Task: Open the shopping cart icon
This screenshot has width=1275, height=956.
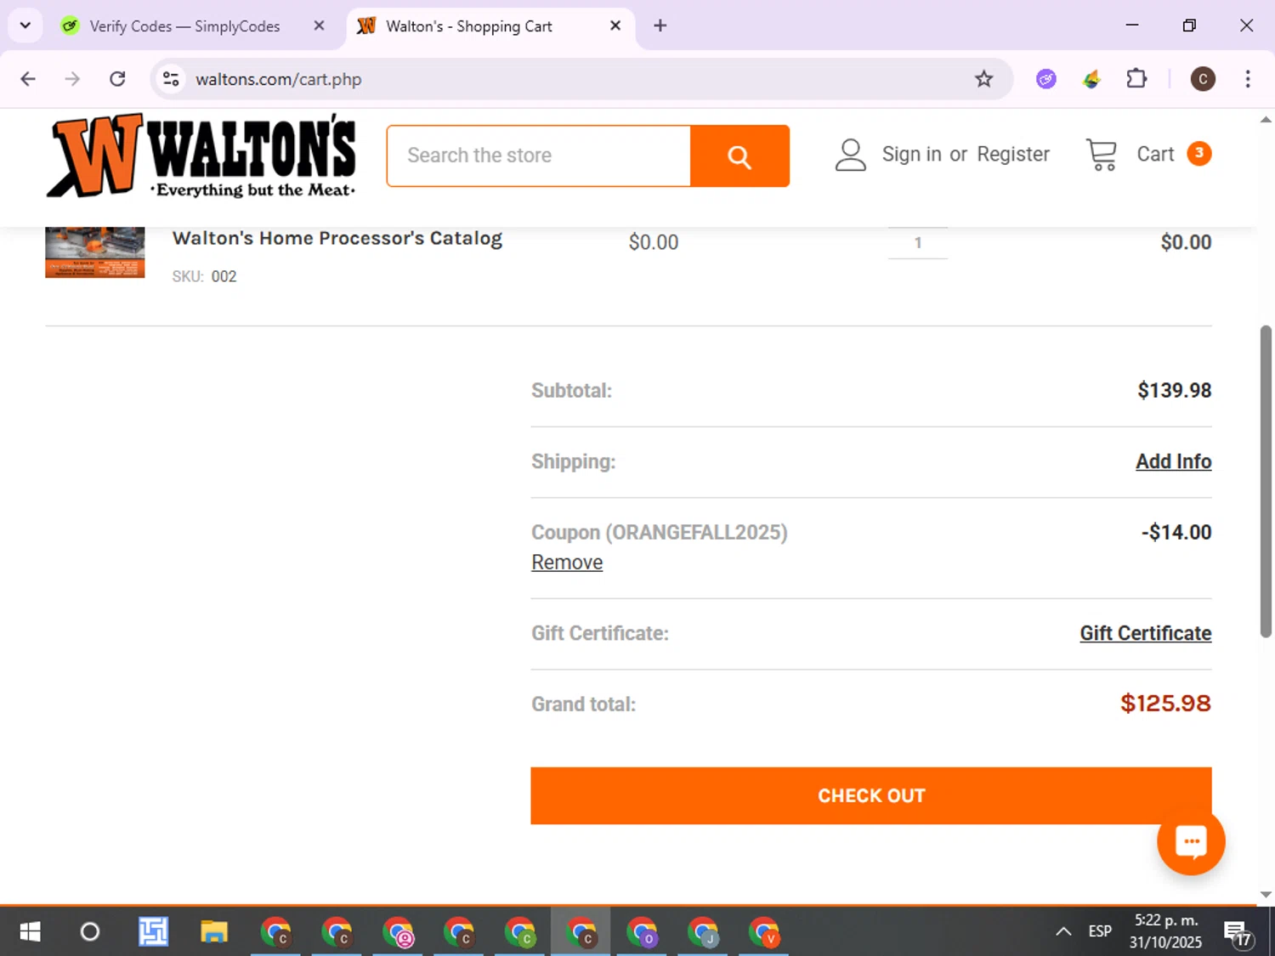Action: point(1102,155)
